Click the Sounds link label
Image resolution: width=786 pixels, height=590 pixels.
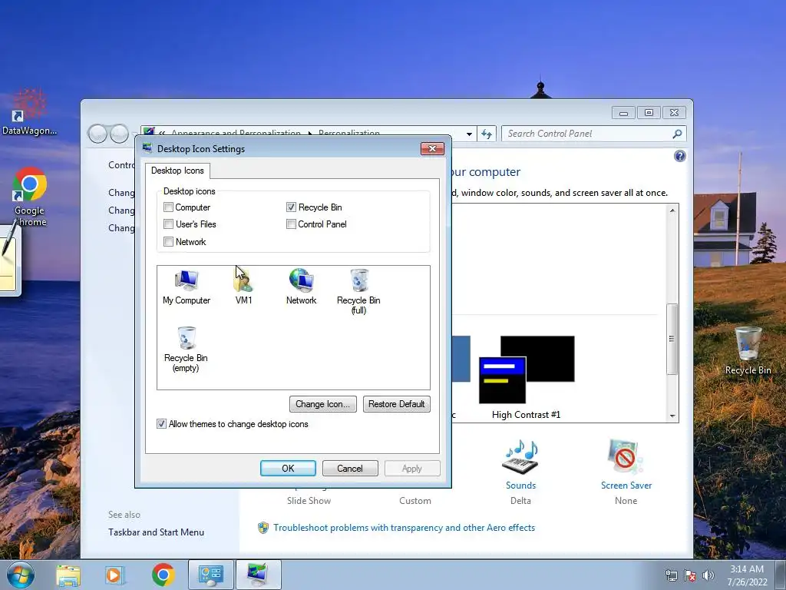tap(520, 486)
